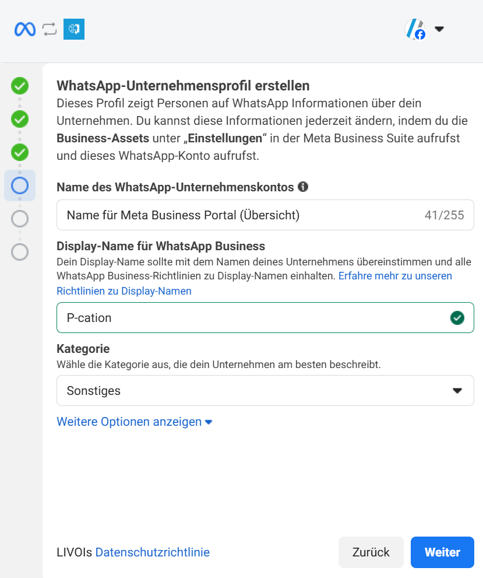Open the blue WhatsApp Business app icon
The width and height of the screenshot is (483, 578).
pos(73,29)
